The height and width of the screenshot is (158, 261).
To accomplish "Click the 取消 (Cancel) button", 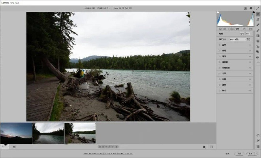I will coord(227,154).
